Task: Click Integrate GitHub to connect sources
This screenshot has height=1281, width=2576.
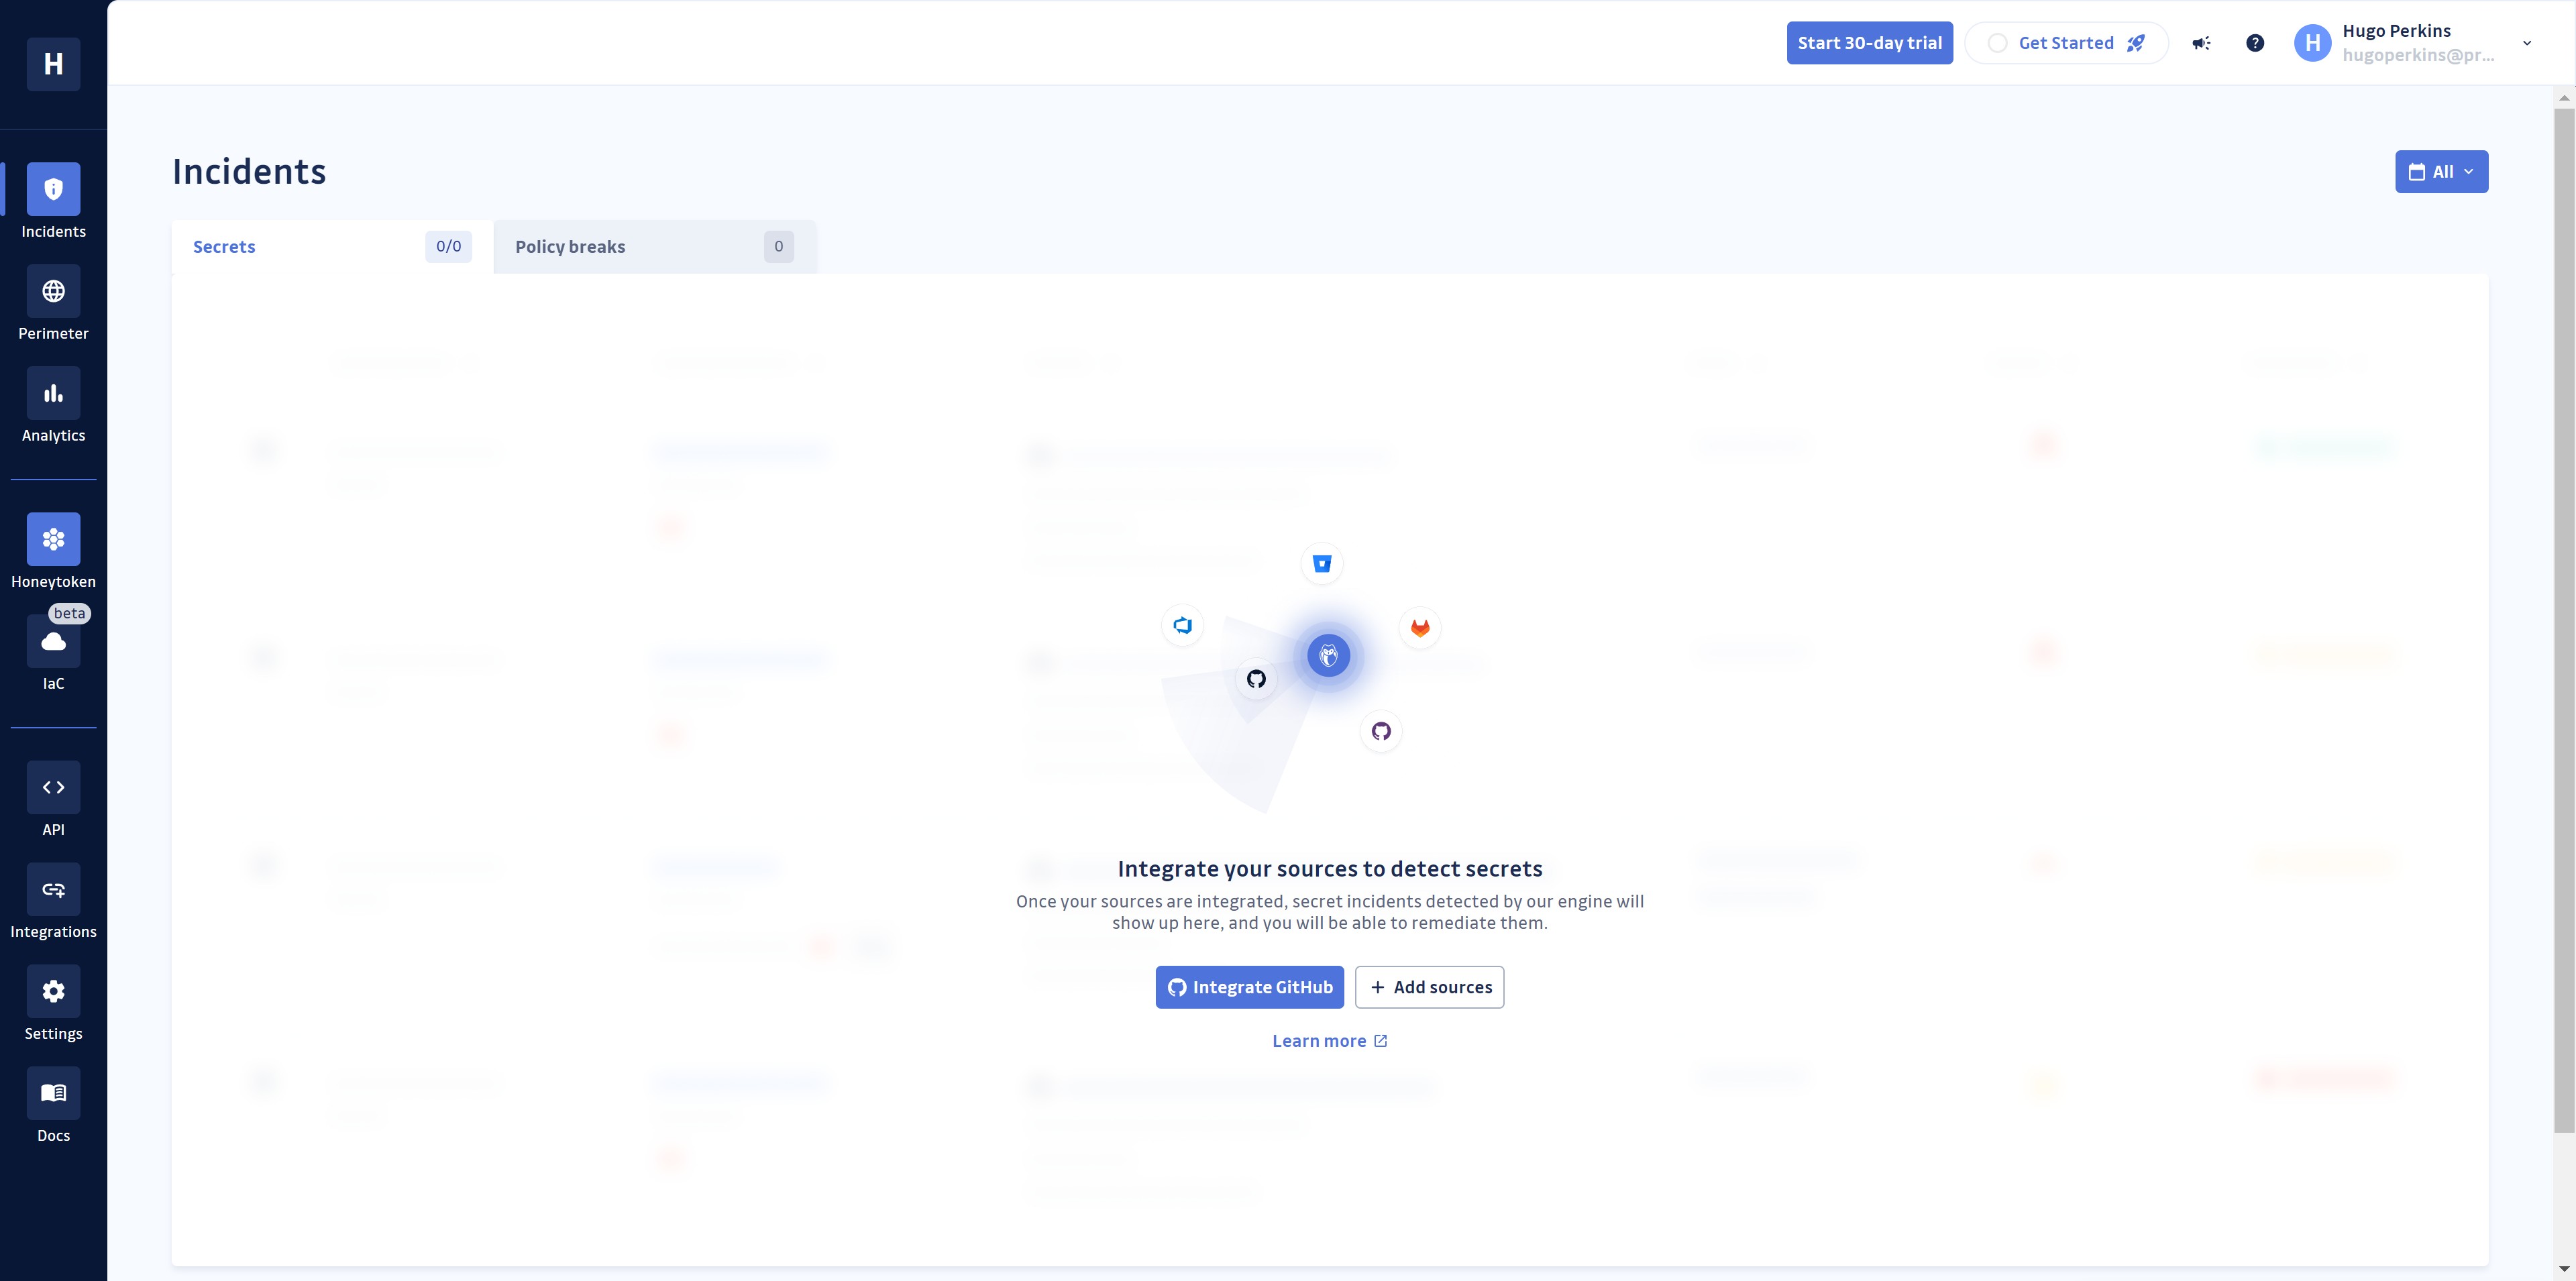Action: tap(1249, 987)
